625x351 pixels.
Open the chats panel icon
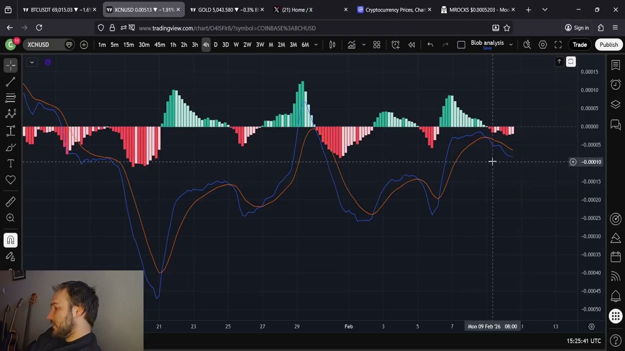(615, 125)
